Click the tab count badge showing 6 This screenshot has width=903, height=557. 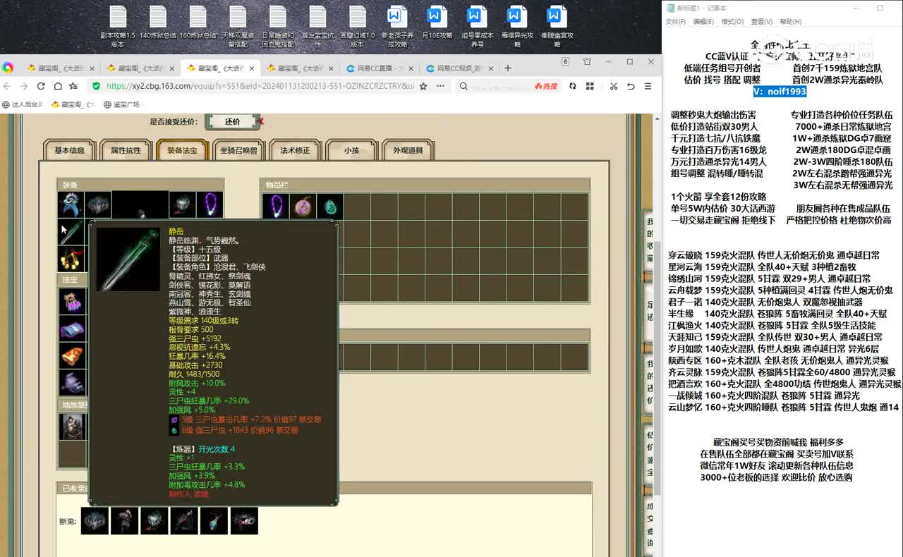[x=565, y=62]
